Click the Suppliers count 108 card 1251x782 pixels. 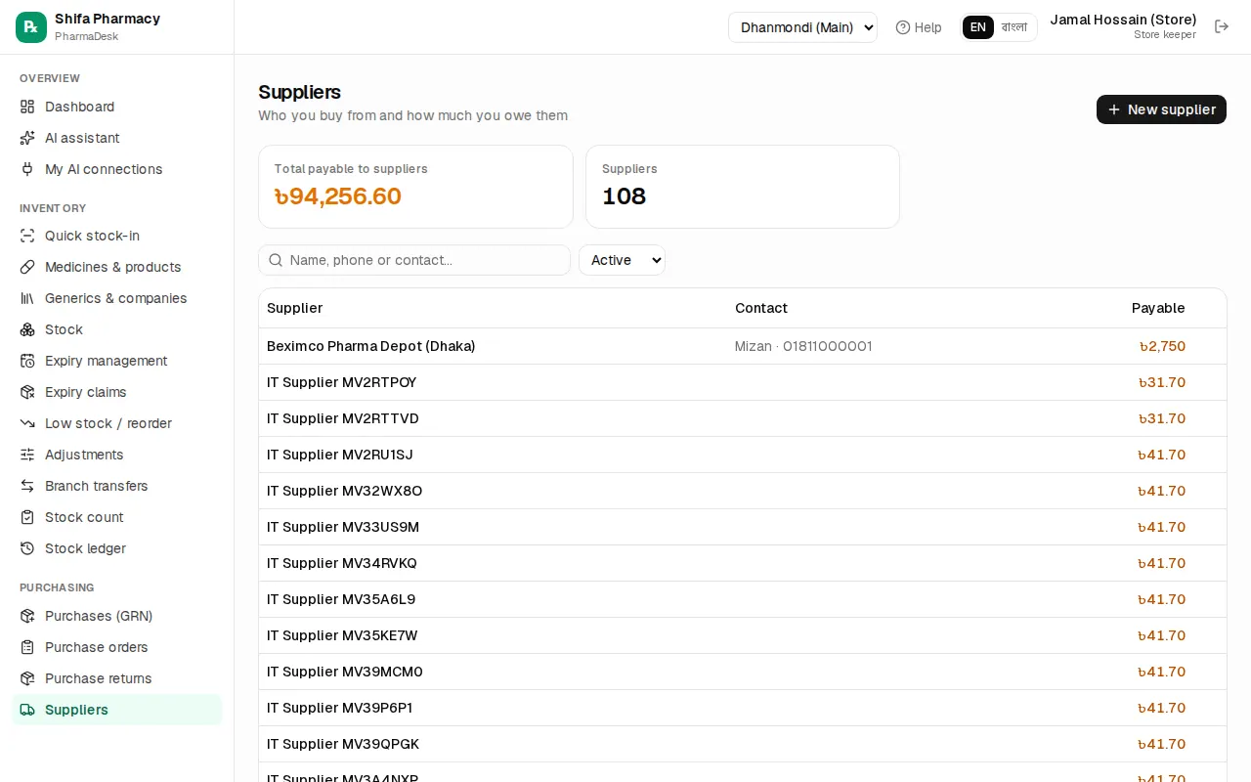tap(743, 187)
